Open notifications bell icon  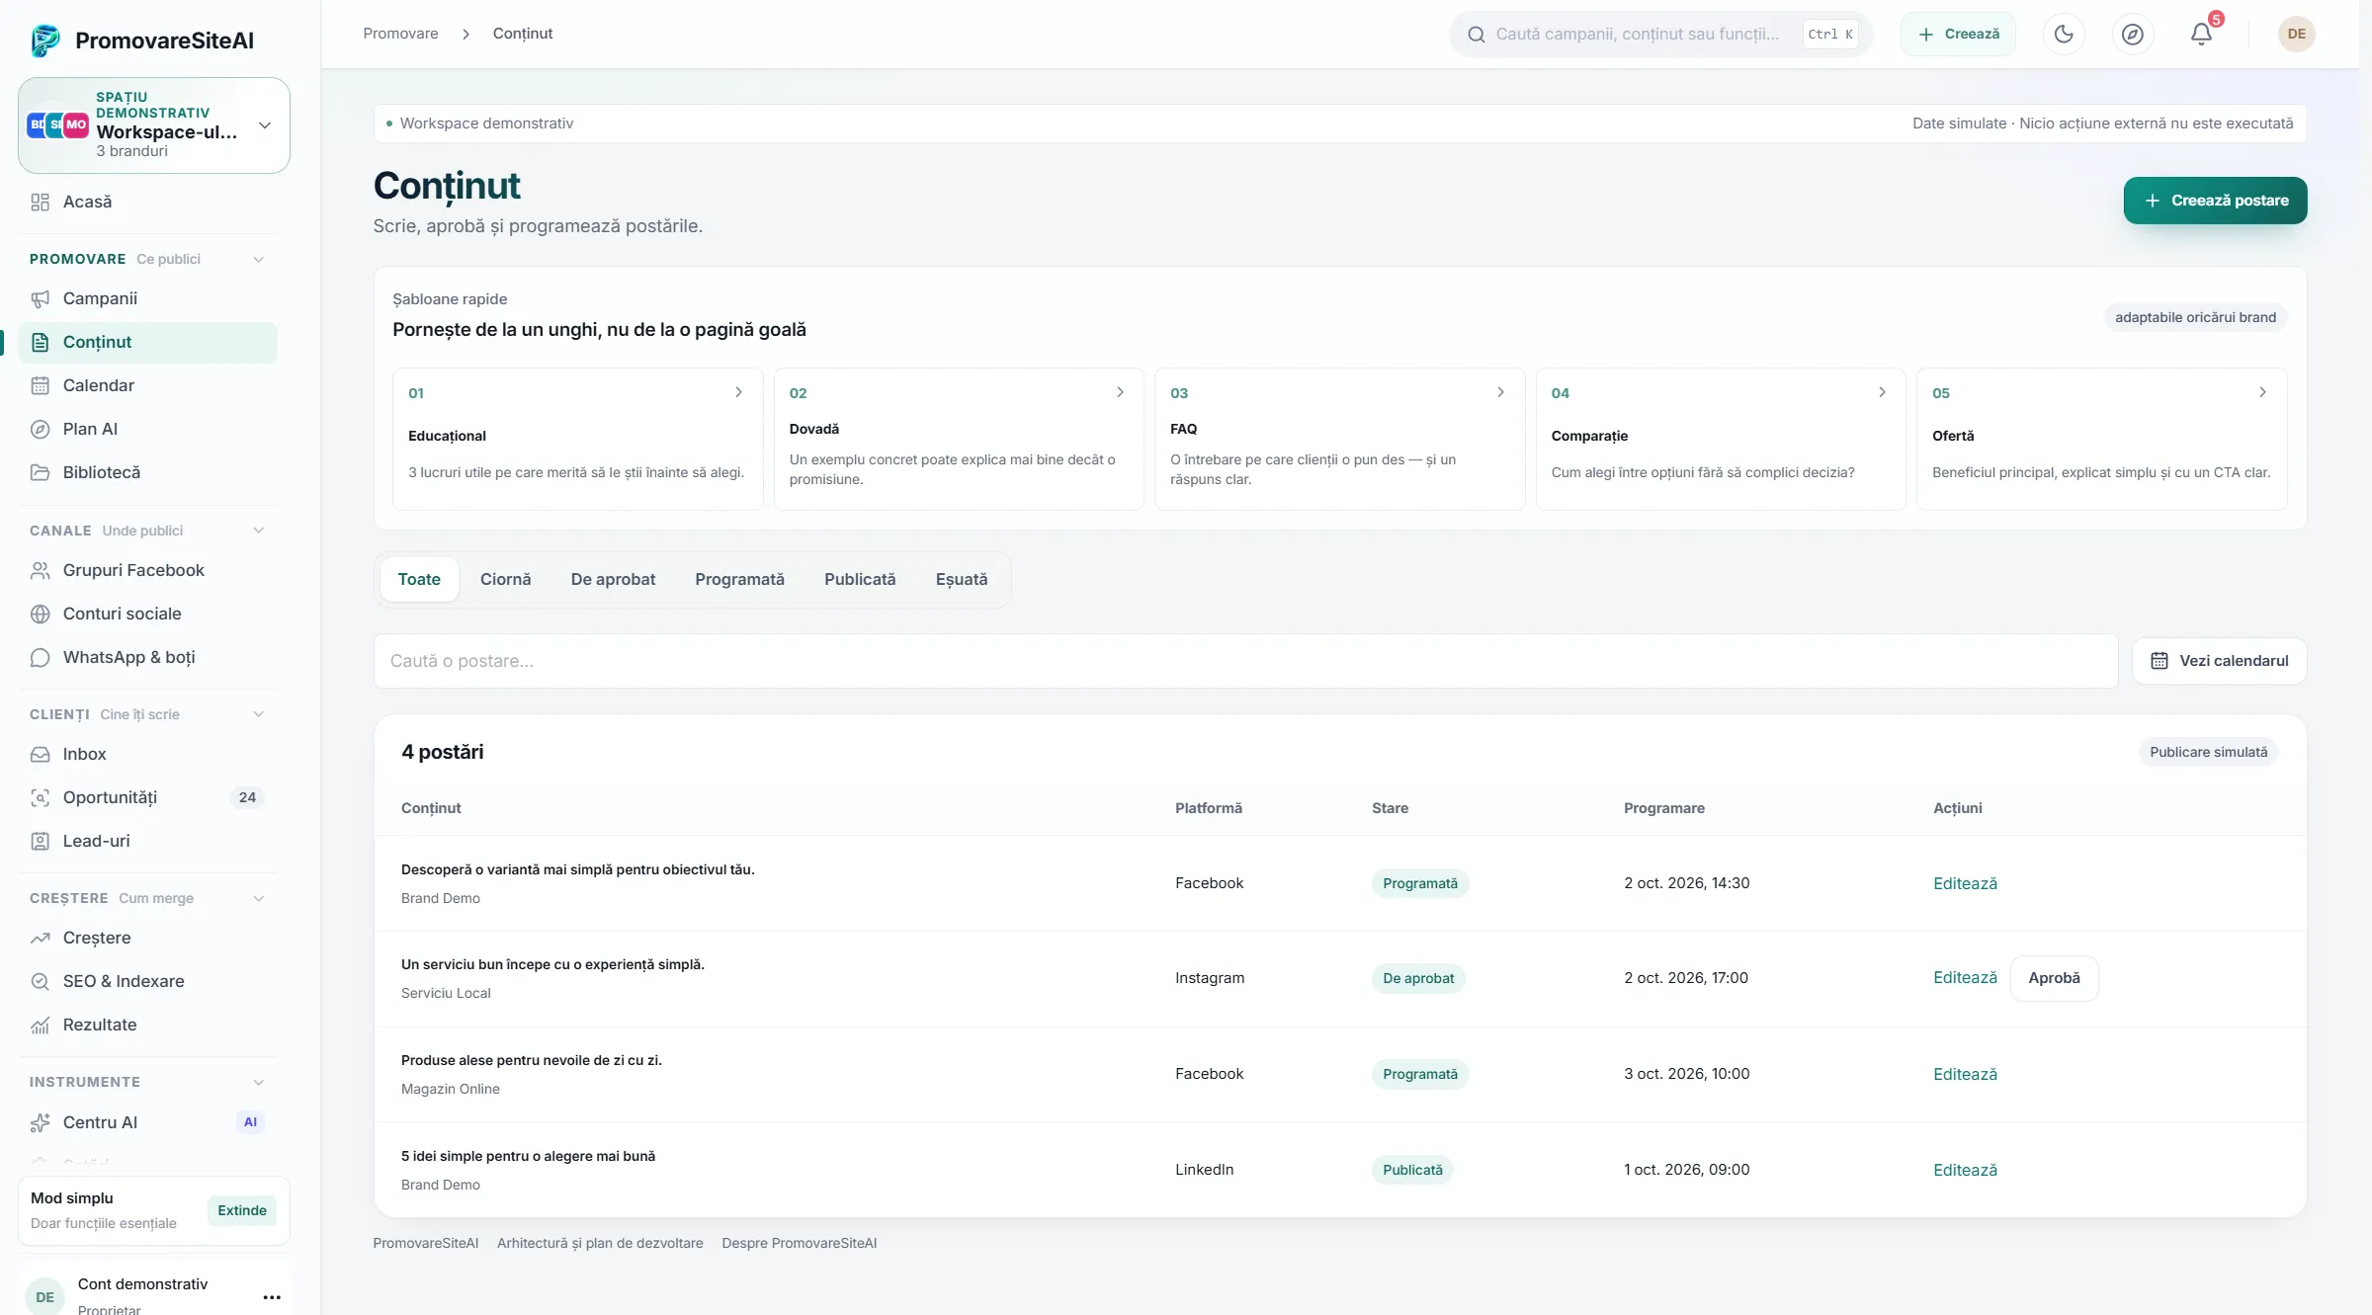click(x=2201, y=34)
